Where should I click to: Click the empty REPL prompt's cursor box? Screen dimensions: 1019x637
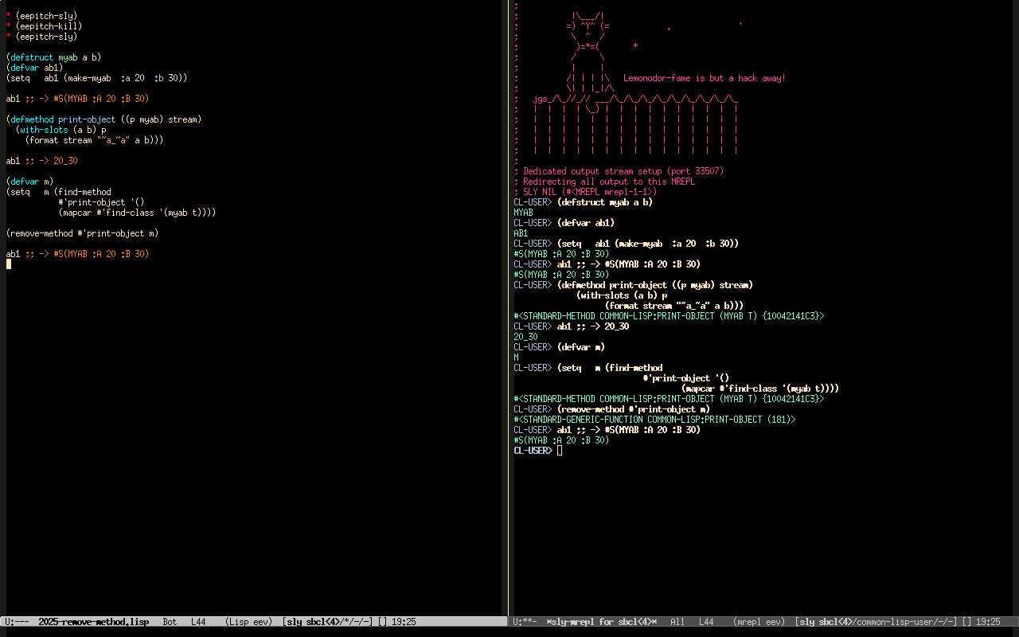[x=560, y=451]
